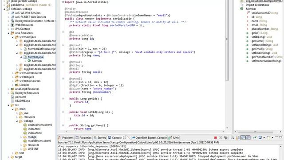Click the Outline horizontal scrollbar thumb

pos(256,132)
